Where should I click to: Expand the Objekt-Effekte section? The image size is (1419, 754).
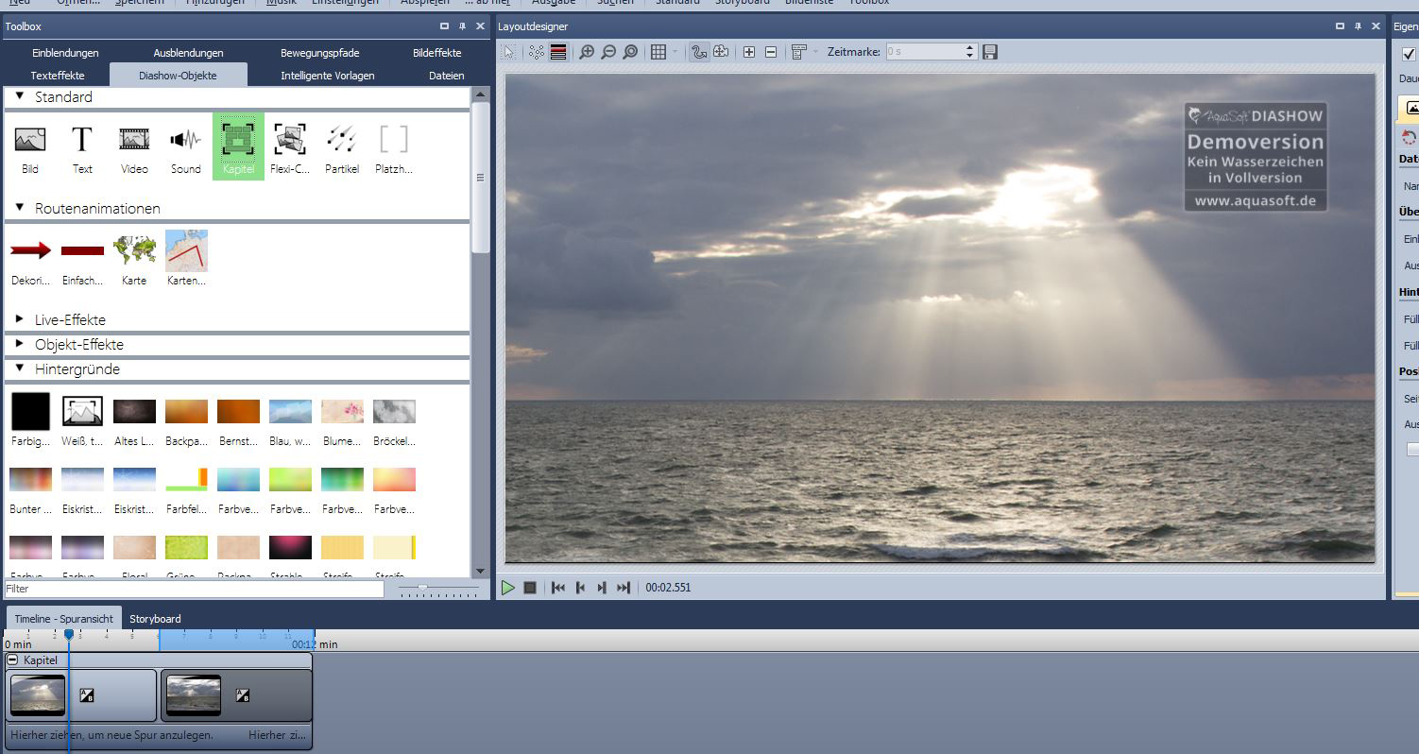coord(20,344)
